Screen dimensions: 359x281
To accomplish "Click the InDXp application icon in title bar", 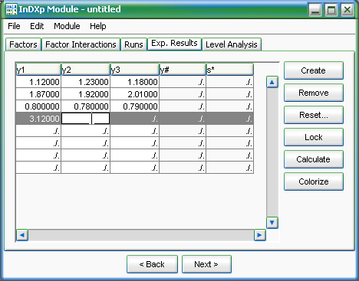I will click(x=12, y=9).
